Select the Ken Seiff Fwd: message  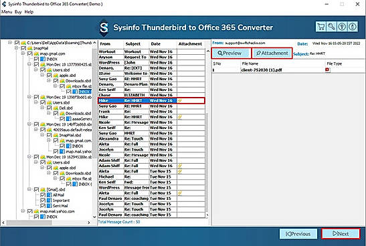[x=151, y=182]
